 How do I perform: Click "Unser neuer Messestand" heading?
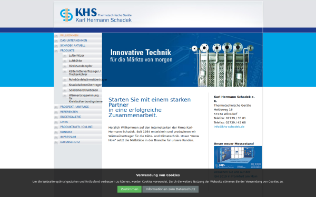(x=233, y=144)
